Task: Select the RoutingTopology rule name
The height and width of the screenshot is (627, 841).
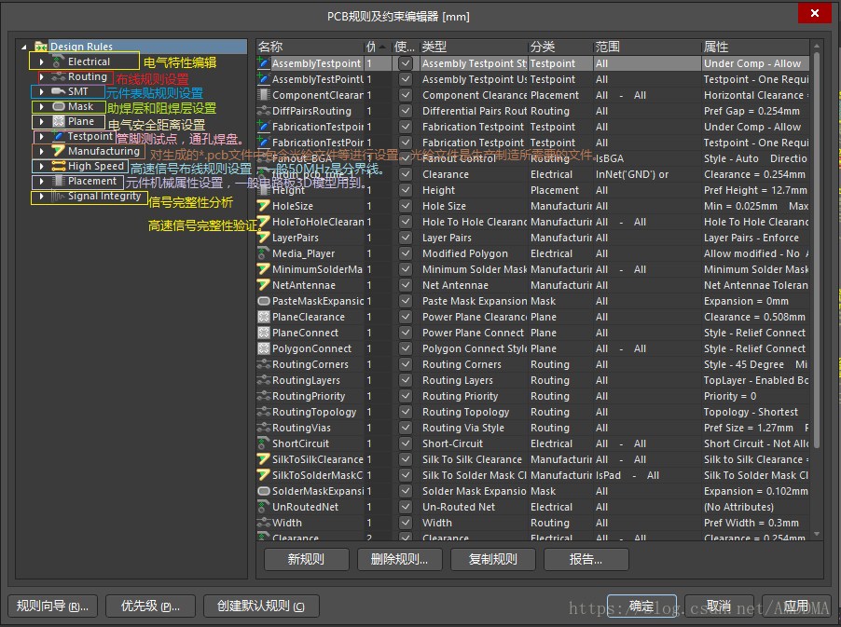Action: coord(314,412)
